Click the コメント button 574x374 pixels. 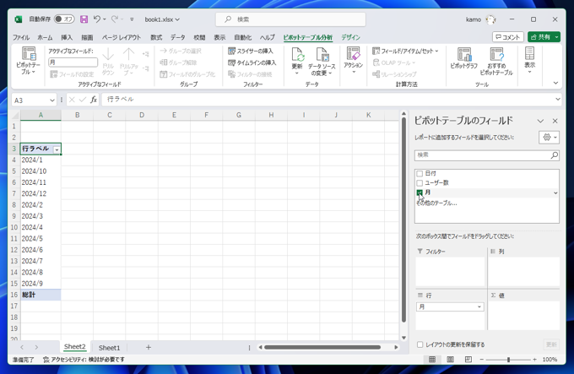point(508,37)
